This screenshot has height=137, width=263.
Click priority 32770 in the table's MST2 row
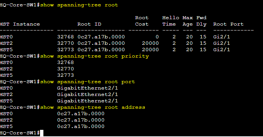(x=65, y=43)
